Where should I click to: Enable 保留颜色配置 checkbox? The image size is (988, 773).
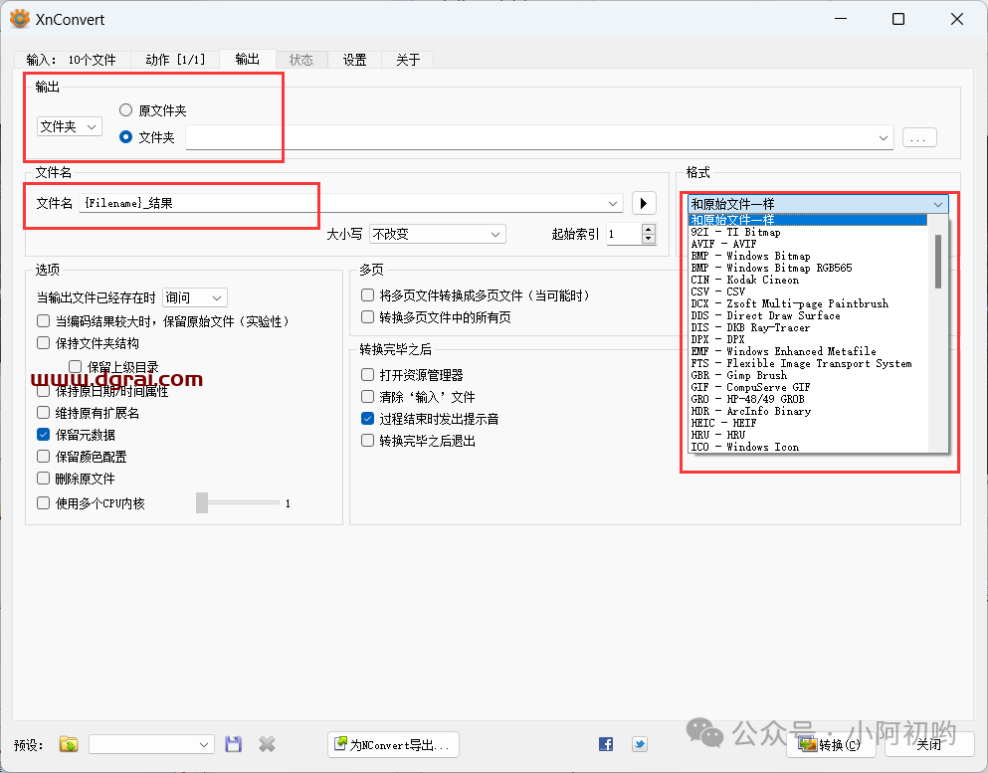point(44,456)
